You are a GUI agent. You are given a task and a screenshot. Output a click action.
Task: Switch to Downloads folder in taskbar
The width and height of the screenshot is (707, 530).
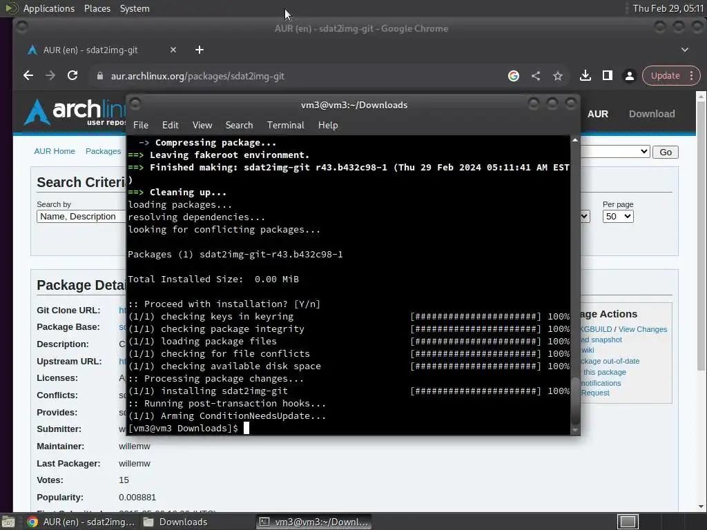(175, 522)
